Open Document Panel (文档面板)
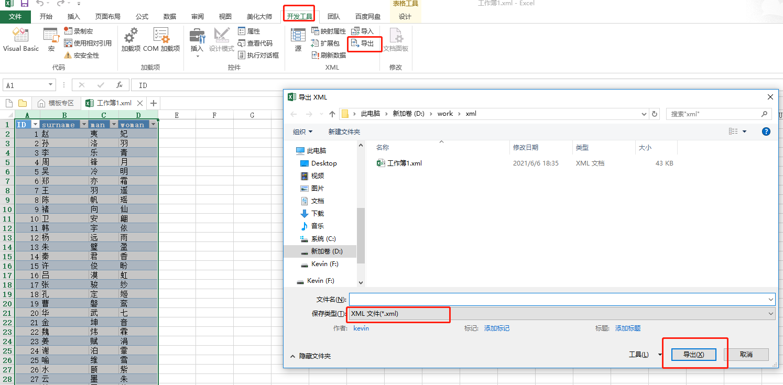 coord(396,40)
